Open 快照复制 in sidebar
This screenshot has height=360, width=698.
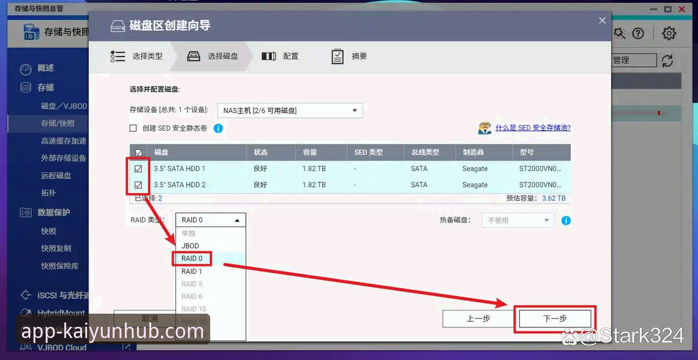56,248
